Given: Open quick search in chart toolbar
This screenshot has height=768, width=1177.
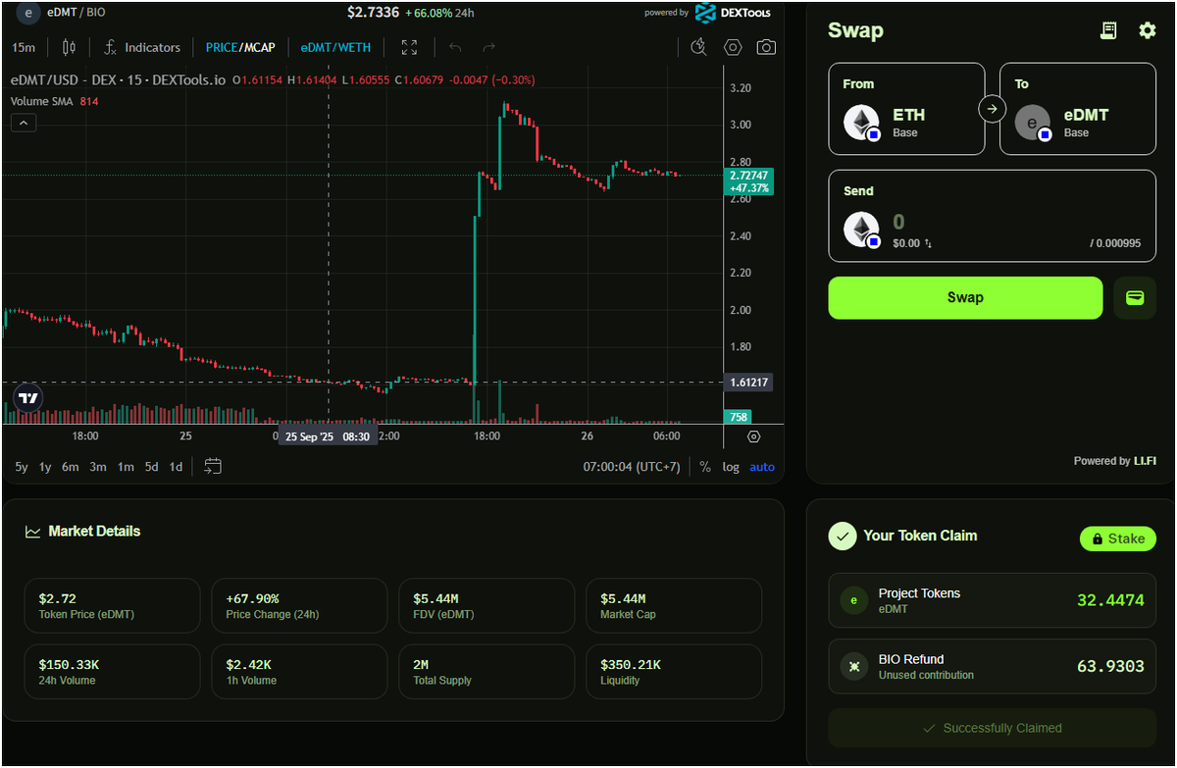Looking at the screenshot, I should [x=698, y=47].
